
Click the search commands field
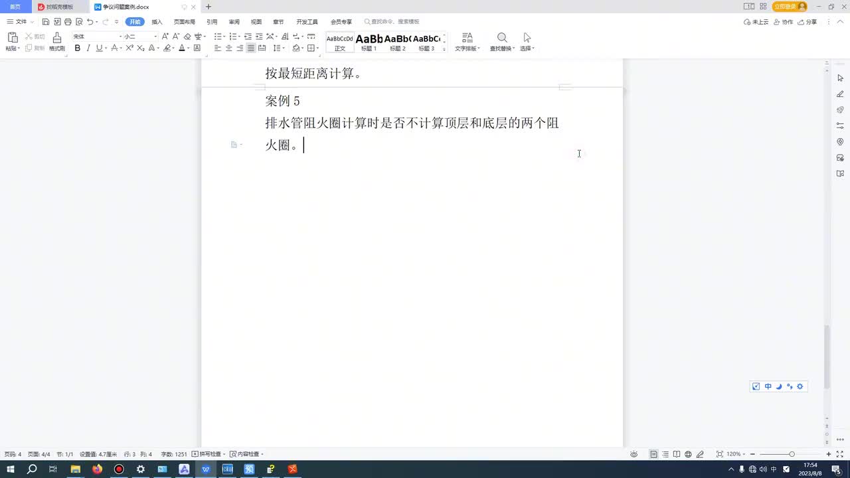tap(392, 22)
